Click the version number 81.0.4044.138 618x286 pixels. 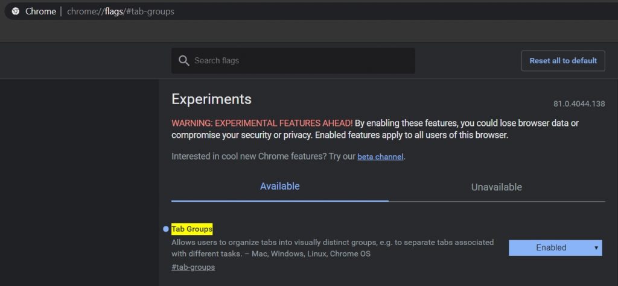[x=579, y=104]
